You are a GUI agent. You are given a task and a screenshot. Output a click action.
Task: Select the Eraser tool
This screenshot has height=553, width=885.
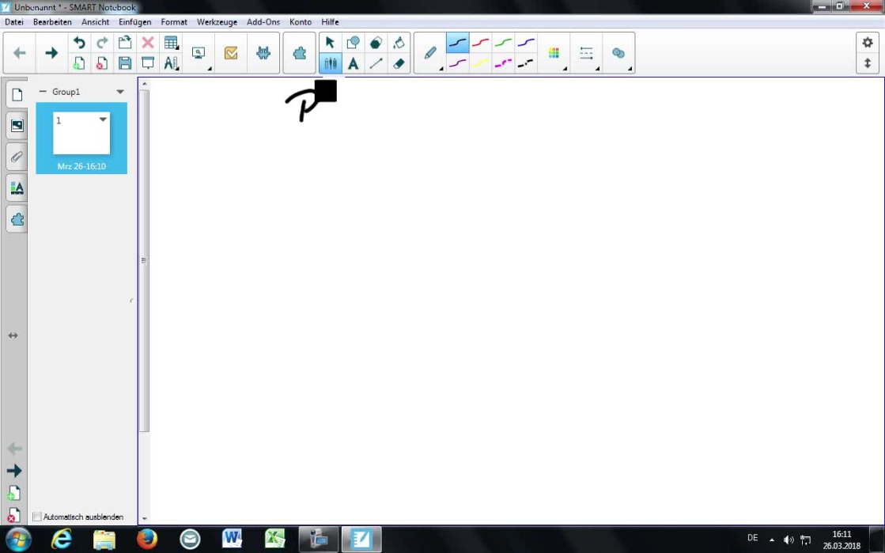click(399, 63)
